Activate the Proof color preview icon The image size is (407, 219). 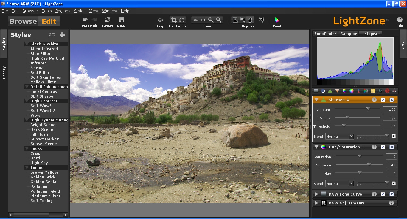[276, 20]
